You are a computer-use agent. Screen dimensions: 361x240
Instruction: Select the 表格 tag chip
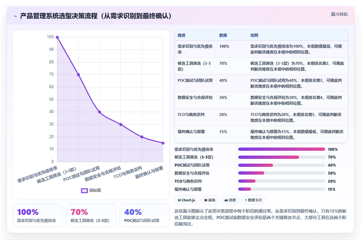tap(210, 200)
